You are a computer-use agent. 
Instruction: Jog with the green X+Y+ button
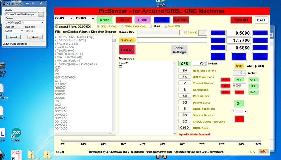pos(253,80)
